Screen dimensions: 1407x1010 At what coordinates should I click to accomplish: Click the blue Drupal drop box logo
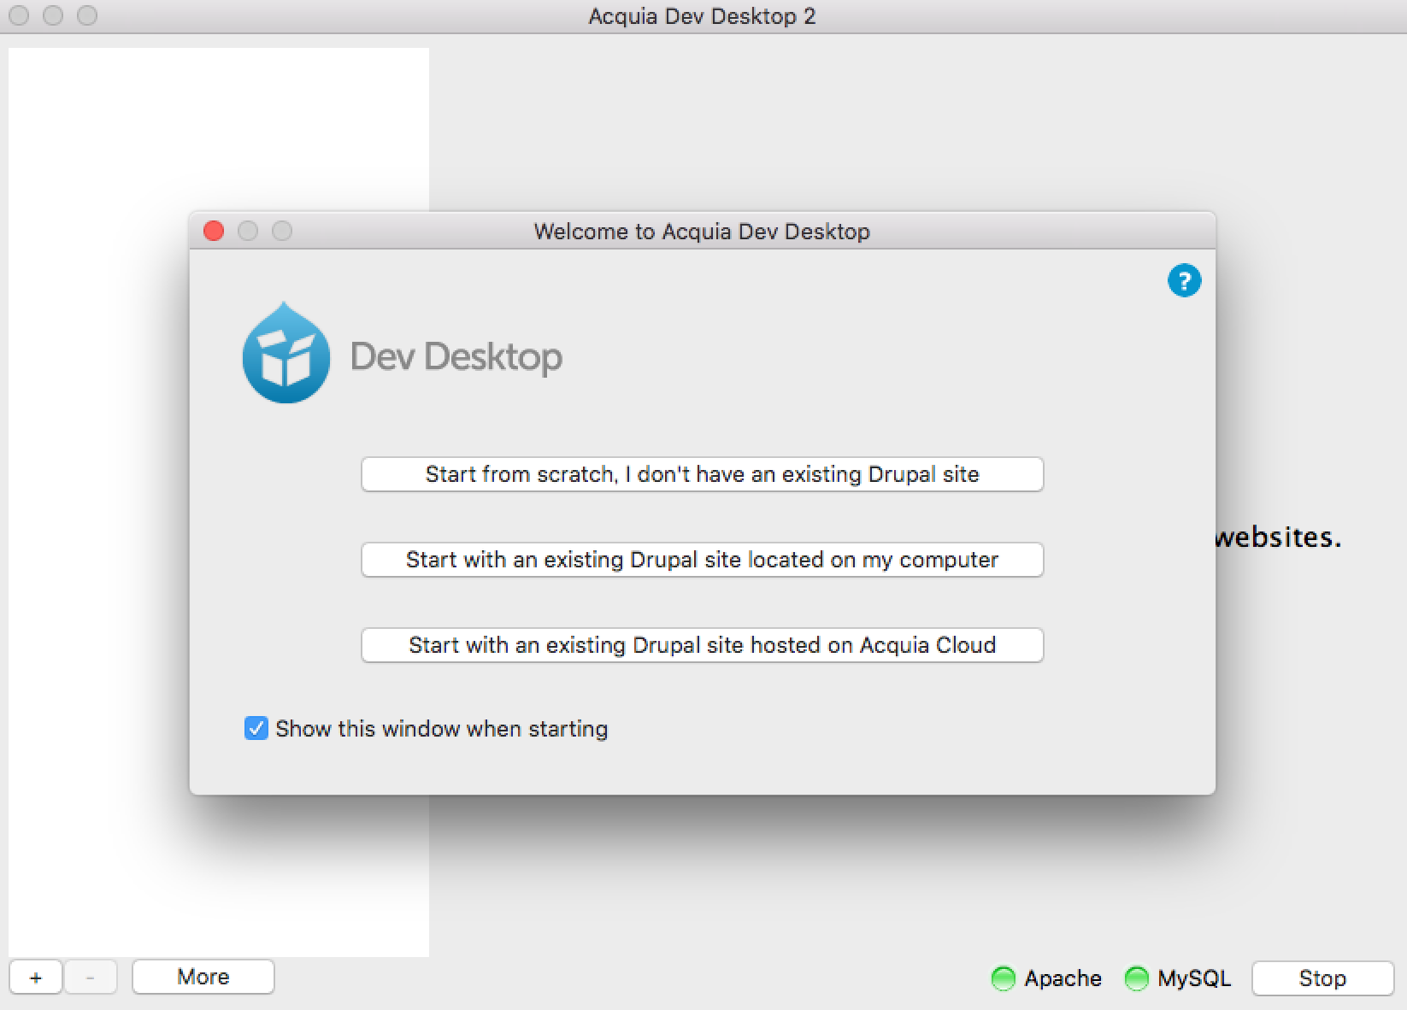point(286,354)
